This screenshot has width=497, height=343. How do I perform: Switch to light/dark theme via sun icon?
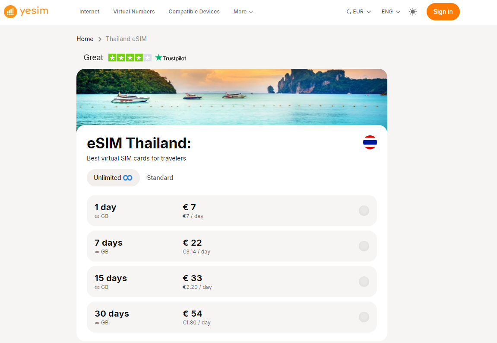pyautogui.click(x=413, y=12)
